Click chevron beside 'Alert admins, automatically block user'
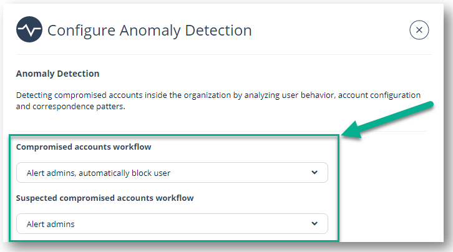 click(314, 172)
